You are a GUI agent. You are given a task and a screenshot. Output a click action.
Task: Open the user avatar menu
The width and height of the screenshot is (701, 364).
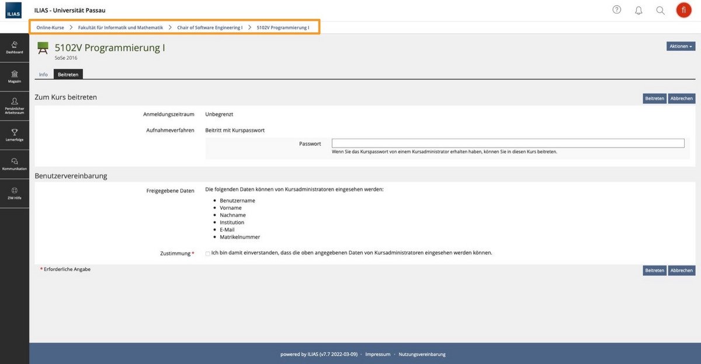point(683,10)
